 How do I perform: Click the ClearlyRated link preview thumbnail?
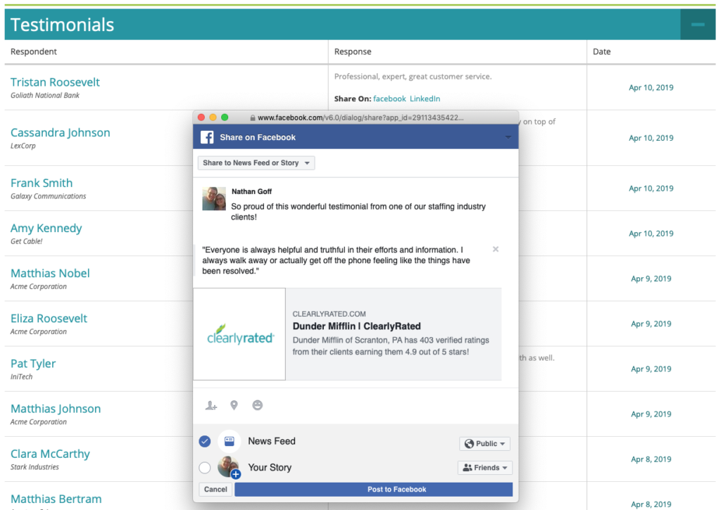(239, 334)
